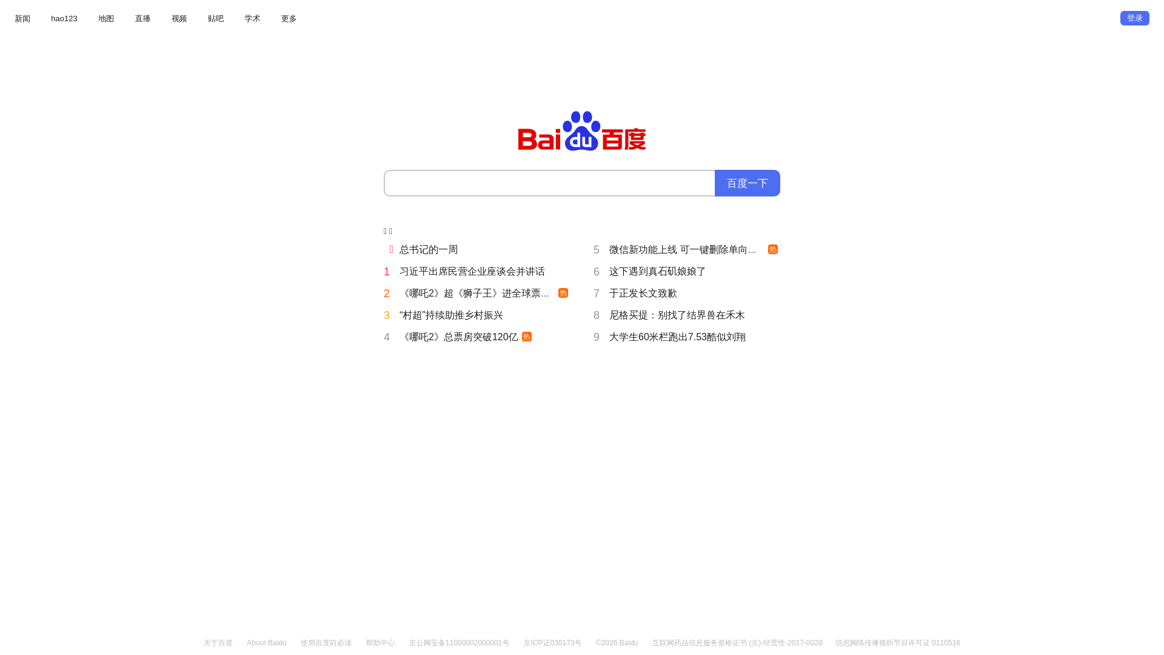Click the Baidu paw logo

pyautogui.click(x=581, y=131)
